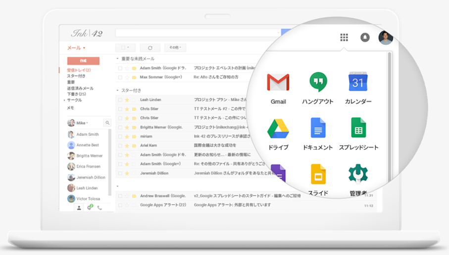
Task: Launch ハングアウト (Hangouts) app
Action: pos(318,88)
